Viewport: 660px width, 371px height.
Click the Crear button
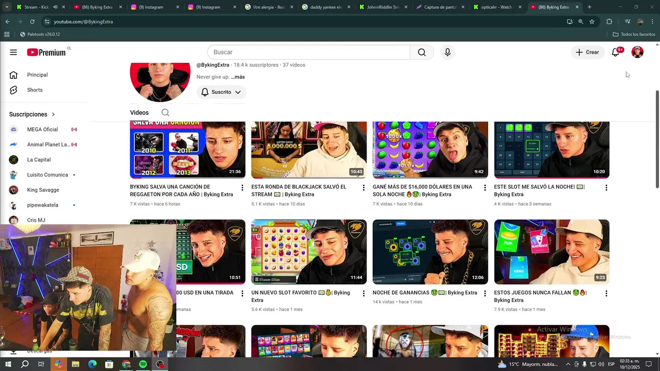click(588, 52)
